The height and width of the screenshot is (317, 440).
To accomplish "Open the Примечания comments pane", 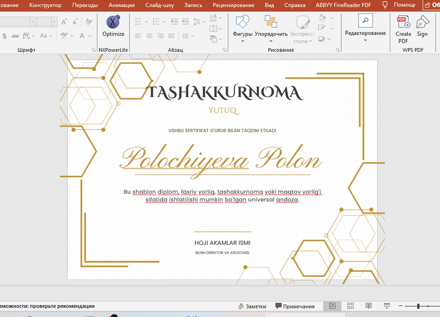I will 295,306.
